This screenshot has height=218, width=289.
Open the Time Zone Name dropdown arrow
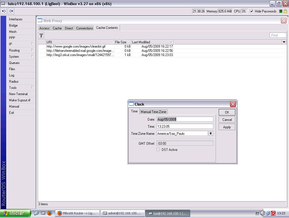(211, 134)
